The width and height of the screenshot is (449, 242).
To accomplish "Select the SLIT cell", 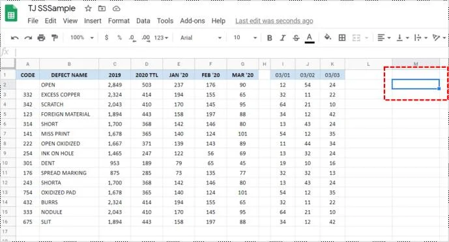I will point(69,222).
